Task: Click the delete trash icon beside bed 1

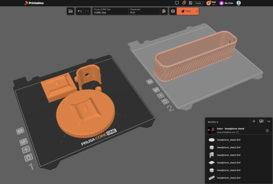Action: coord(29,158)
